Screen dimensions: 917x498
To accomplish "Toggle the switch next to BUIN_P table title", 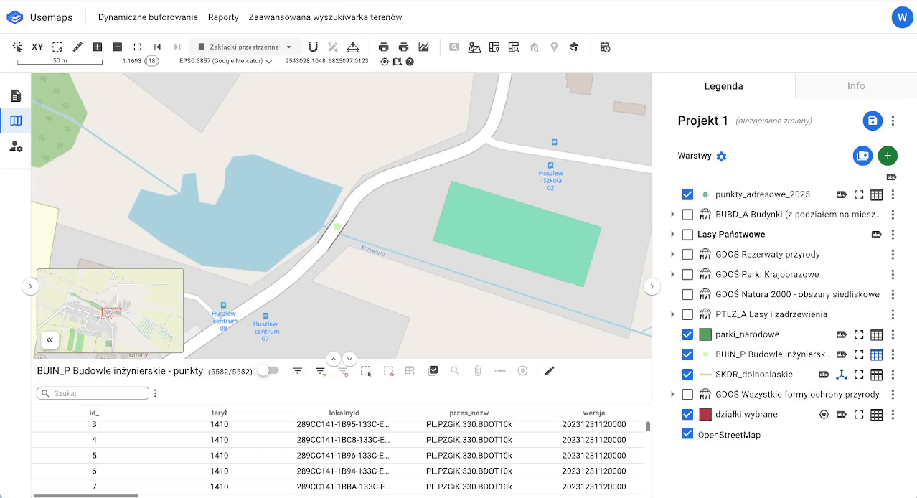I will coord(268,370).
